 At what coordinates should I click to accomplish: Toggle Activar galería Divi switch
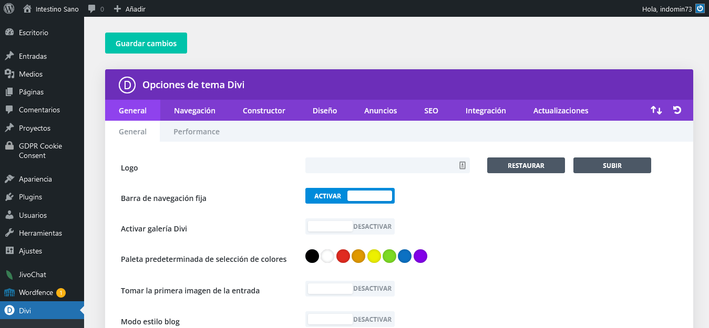350,227
